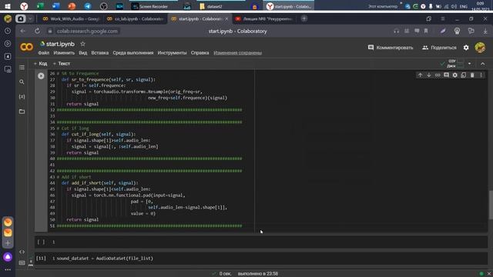Open Windows Start menu
The width and height of the screenshot is (493, 277).
[8, 6]
